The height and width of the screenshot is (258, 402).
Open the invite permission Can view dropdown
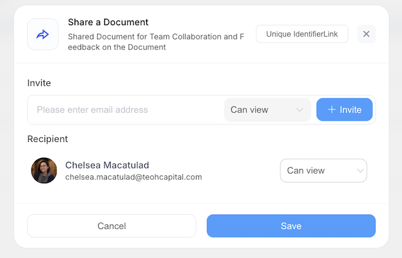coord(267,110)
